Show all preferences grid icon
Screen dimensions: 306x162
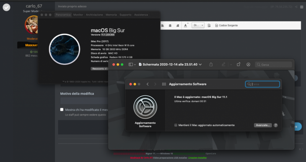click(164, 84)
